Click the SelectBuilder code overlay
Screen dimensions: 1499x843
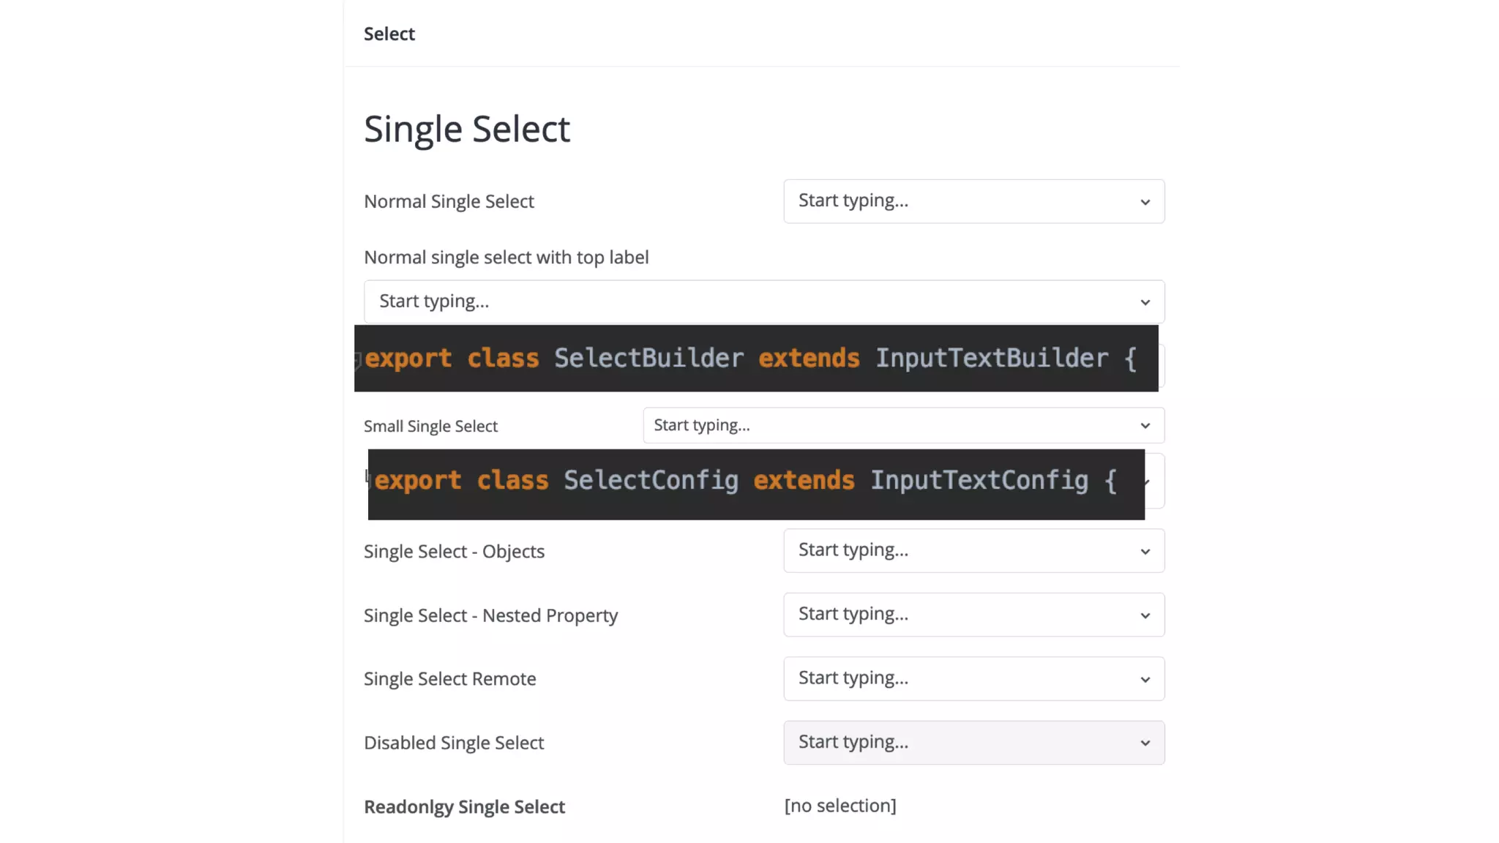pos(755,358)
